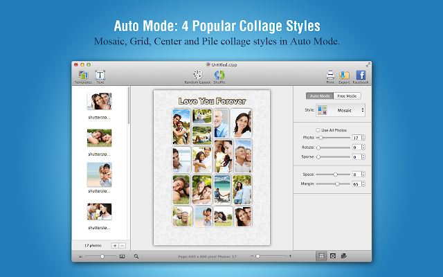Screen dimensions: 443x277
Task: Click the zoom magnifier icon in status bar
Action: point(136,256)
